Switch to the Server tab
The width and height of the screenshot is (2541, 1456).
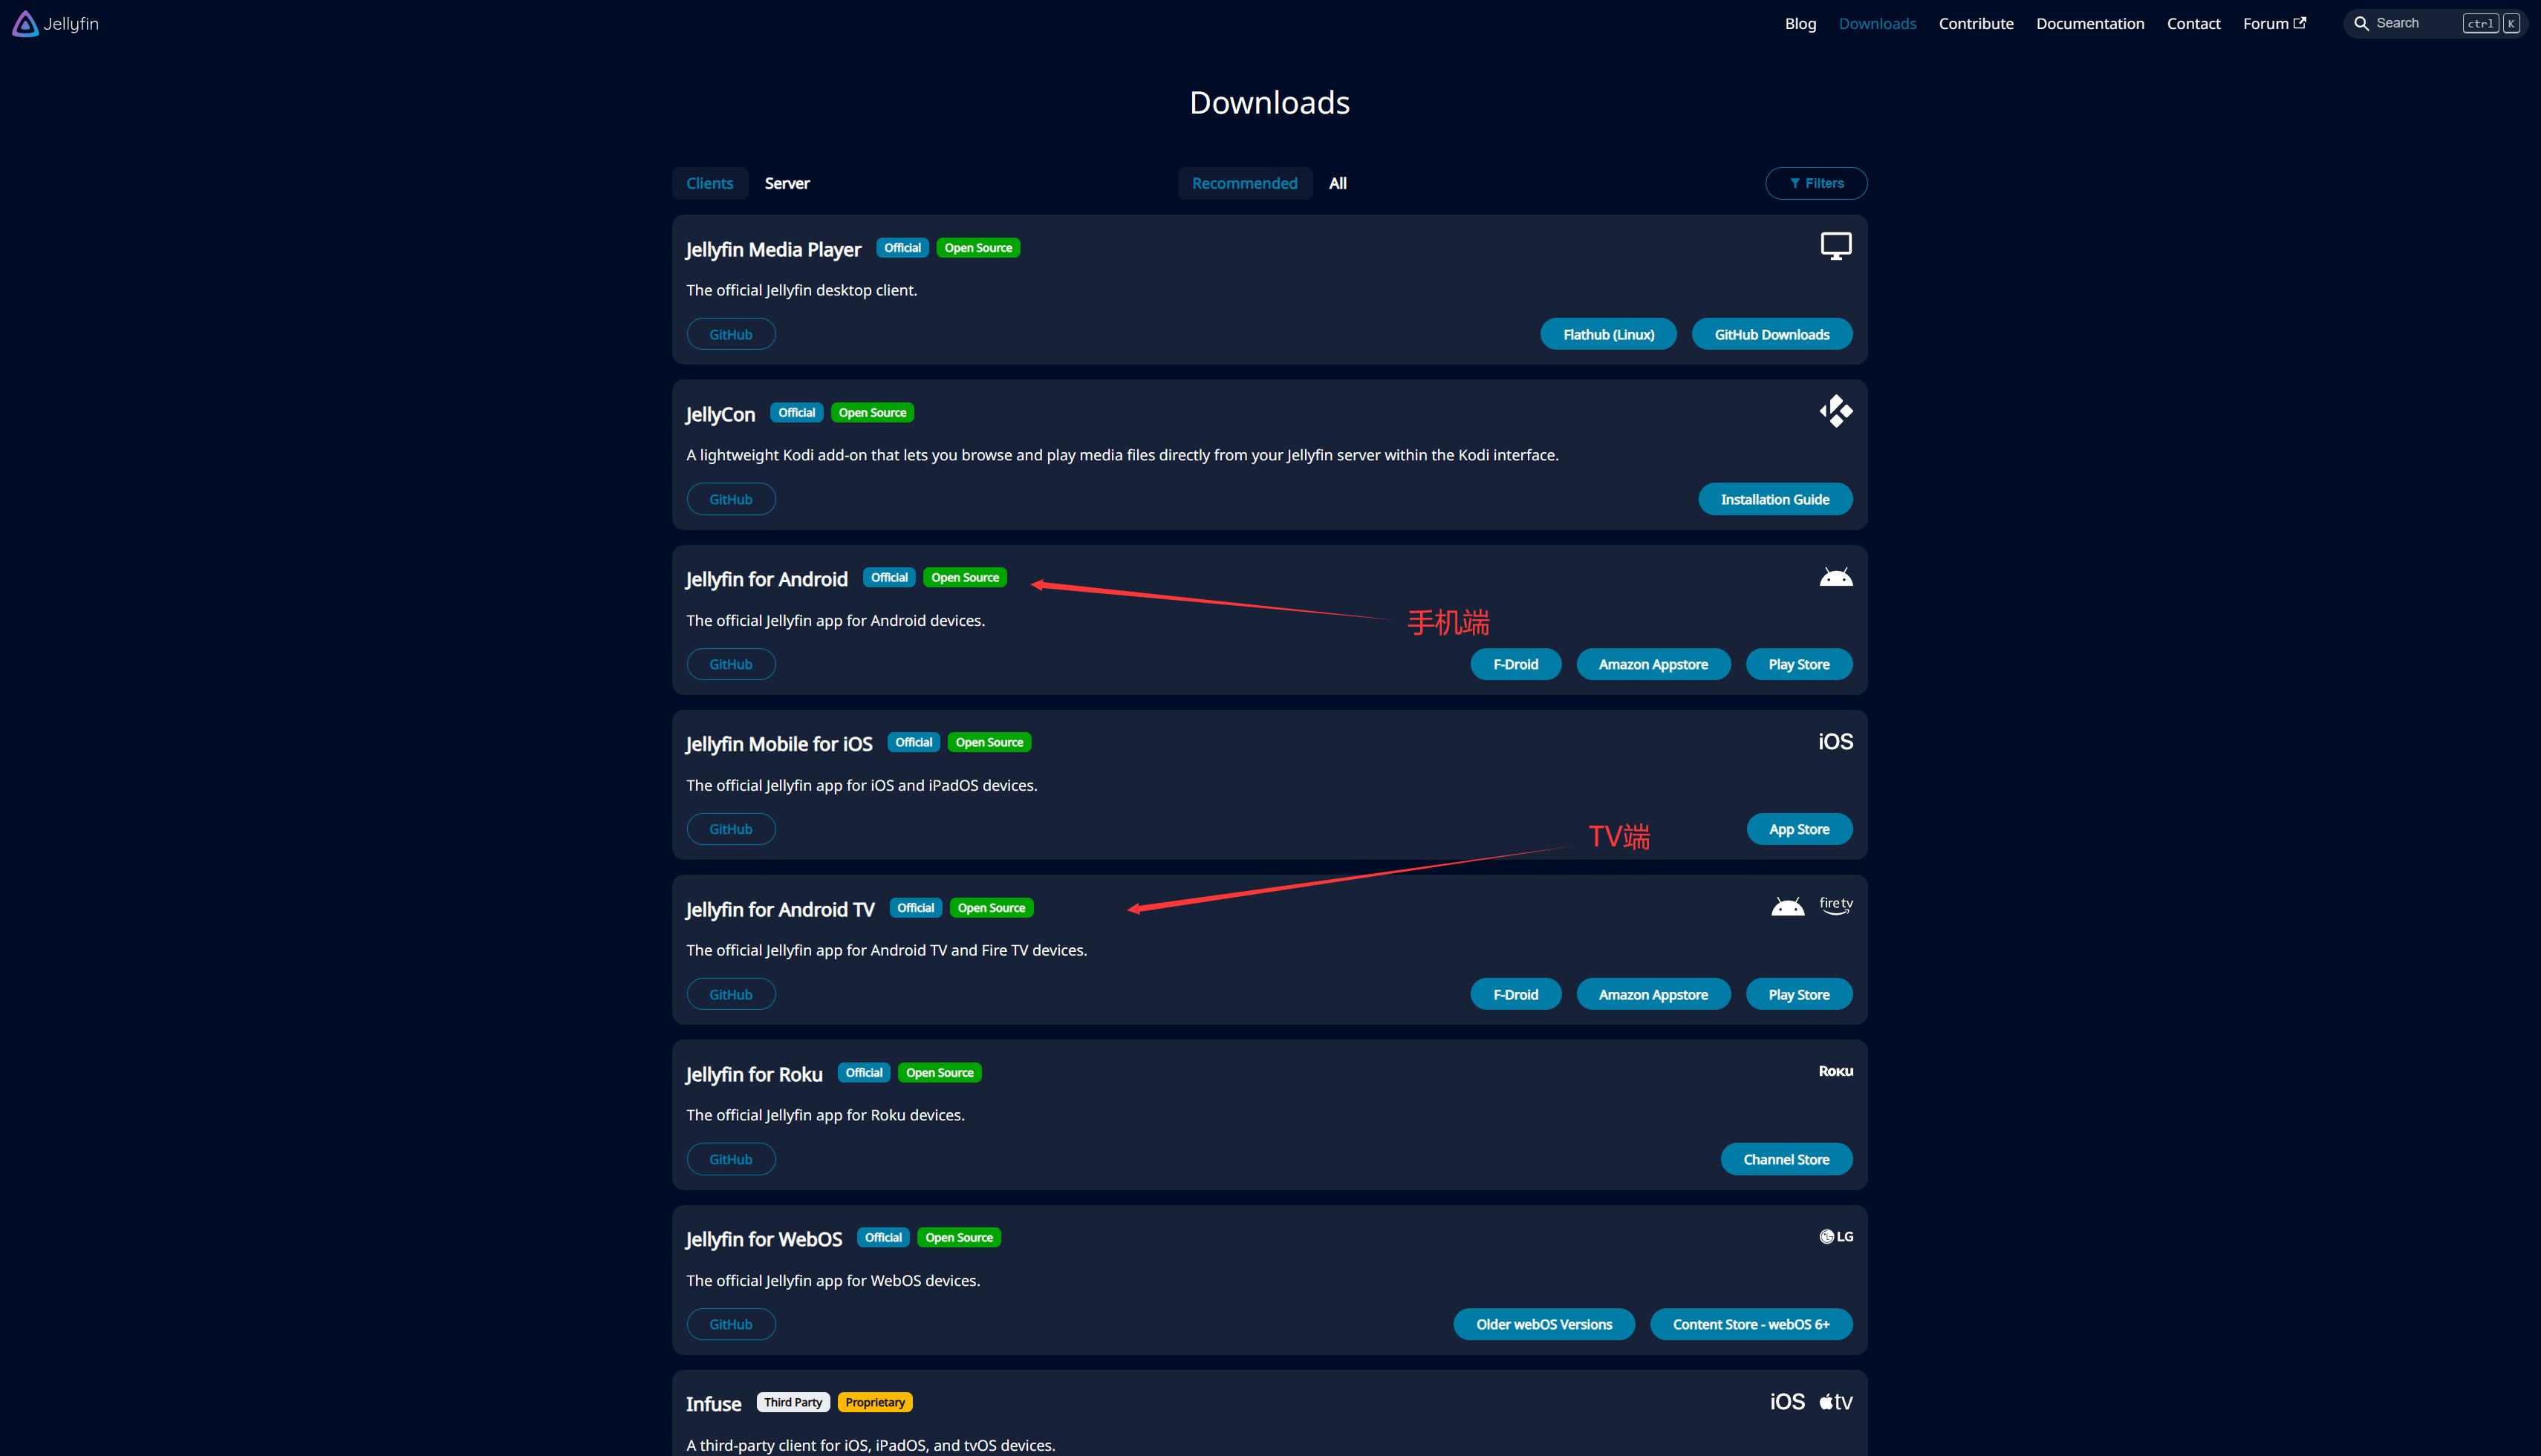point(787,183)
